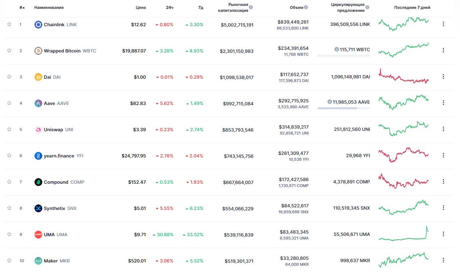Open Chainlink trading volume $839,449,261
460x272 pixels.
(293, 22)
